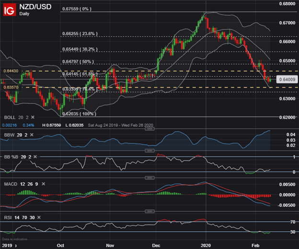Click the MACD 0.00500 scale value
The width and height of the screenshot is (299, 249).
287,184
